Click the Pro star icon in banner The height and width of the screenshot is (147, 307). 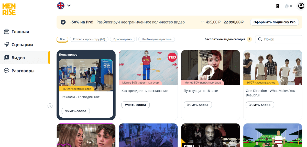63,22
